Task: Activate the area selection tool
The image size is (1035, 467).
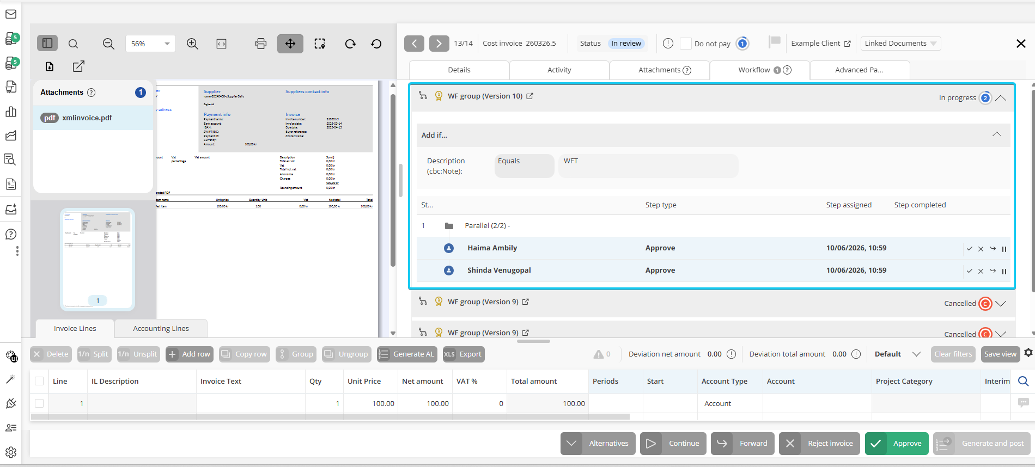Action: tap(320, 44)
